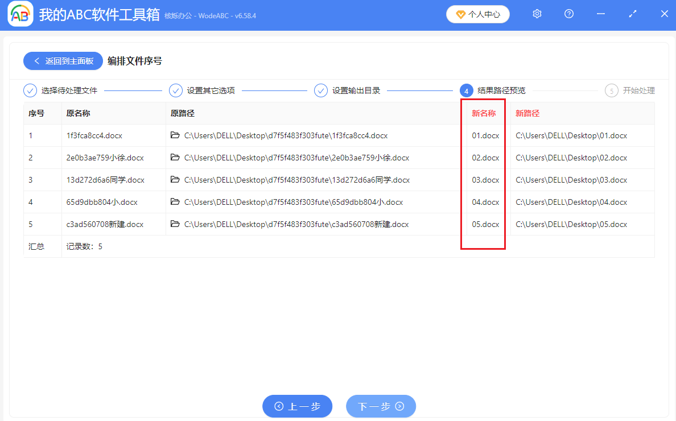Open help via the question mark icon
676x421 pixels.
tap(568, 14)
